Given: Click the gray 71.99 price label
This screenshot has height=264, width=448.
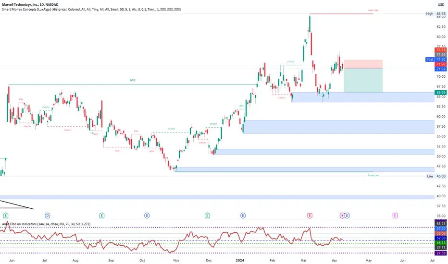Looking at the screenshot, I should 441,55.
